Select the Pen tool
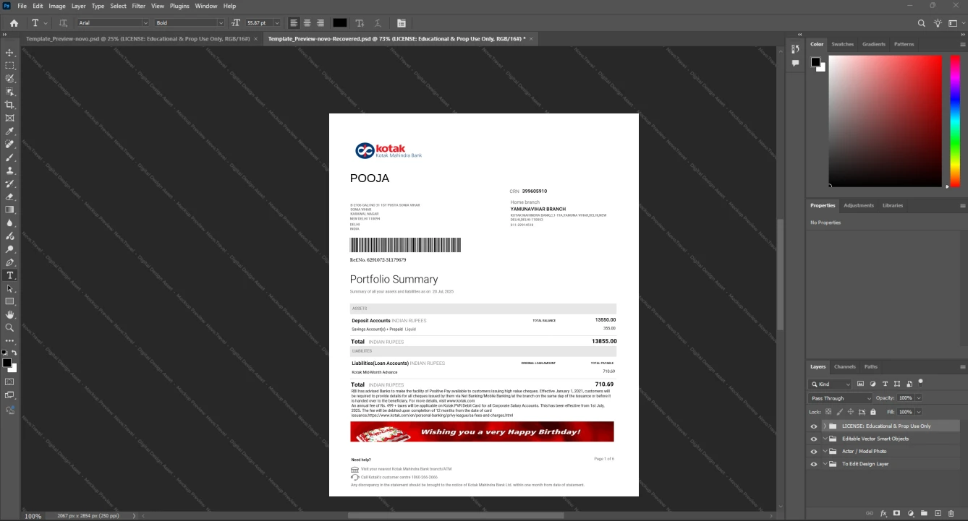968x521 pixels. coord(10,262)
